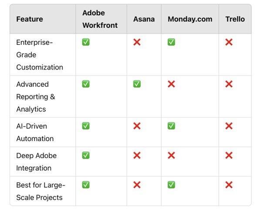The image size is (257, 212).
Task: Click Adobe Workfront's checkmark for Advanced Reporting
Action: pyautogui.click(x=86, y=84)
